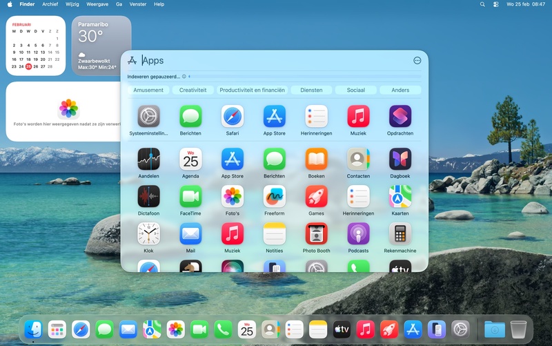Viewport: 552px width, 346px height.
Task: Open Agenda from the Dock
Action: (x=247, y=330)
